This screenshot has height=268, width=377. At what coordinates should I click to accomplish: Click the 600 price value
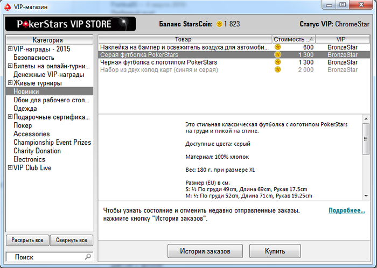(308, 47)
